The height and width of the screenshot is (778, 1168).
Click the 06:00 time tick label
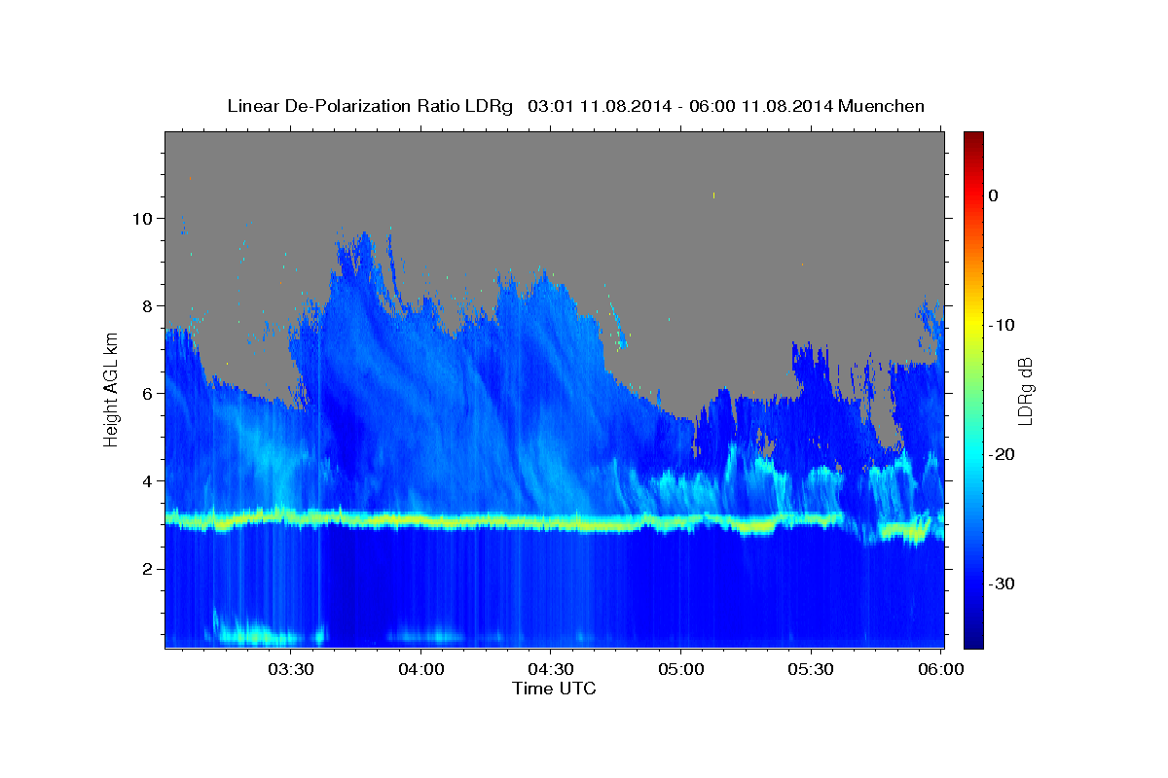(x=940, y=670)
